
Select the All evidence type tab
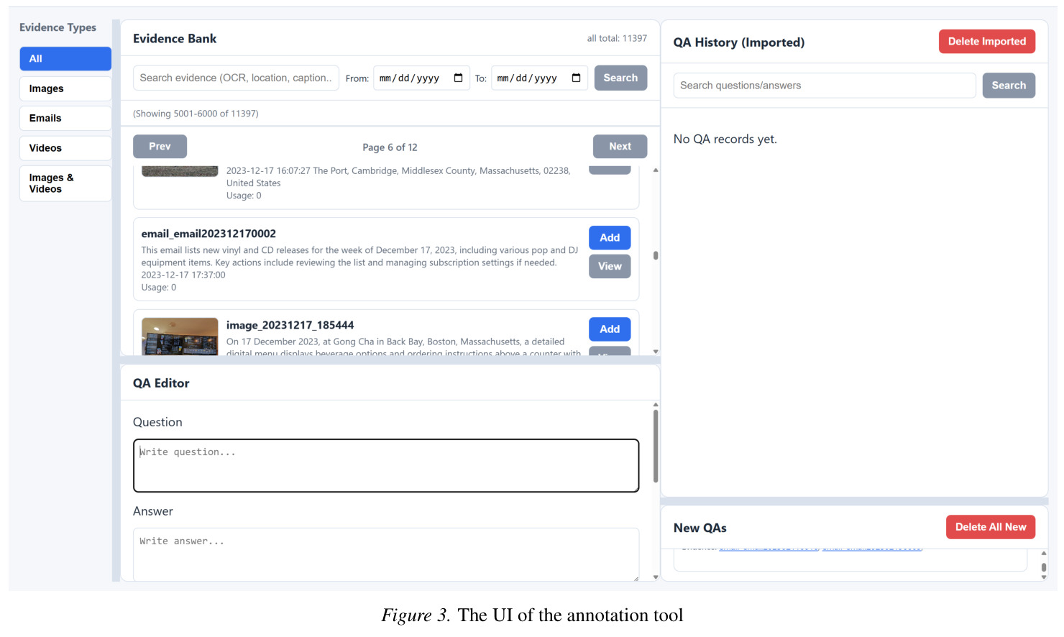tap(65, 59)
